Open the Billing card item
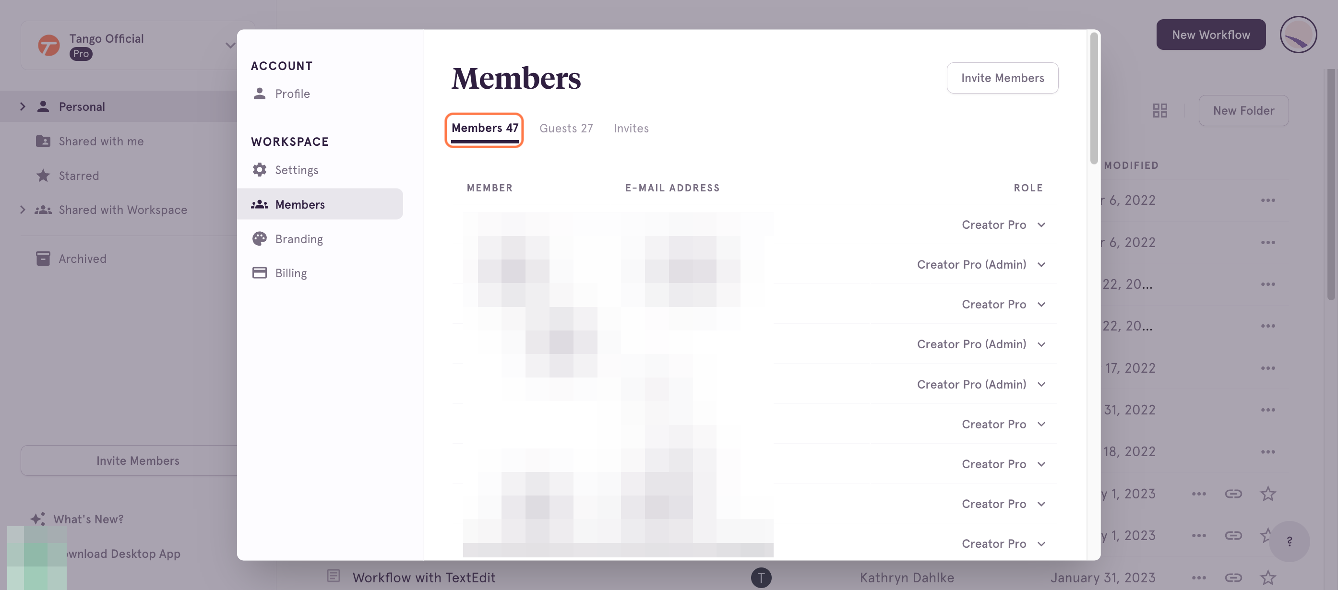Screen dimensions: 1338x590 (x=279, y=273)
